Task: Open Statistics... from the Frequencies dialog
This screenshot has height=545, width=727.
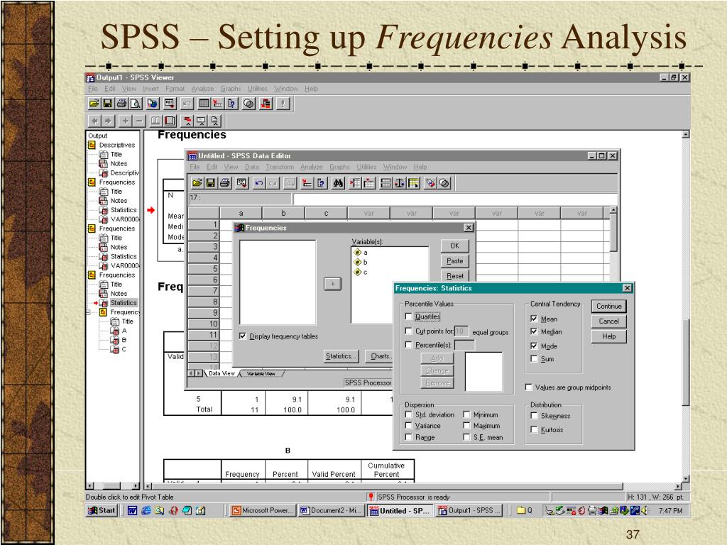Action: point(341,356)
